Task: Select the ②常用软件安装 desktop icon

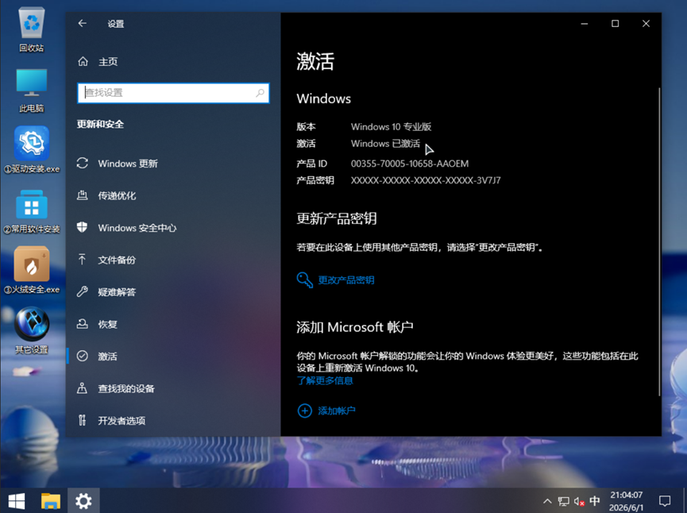Action: pos(32,210)
